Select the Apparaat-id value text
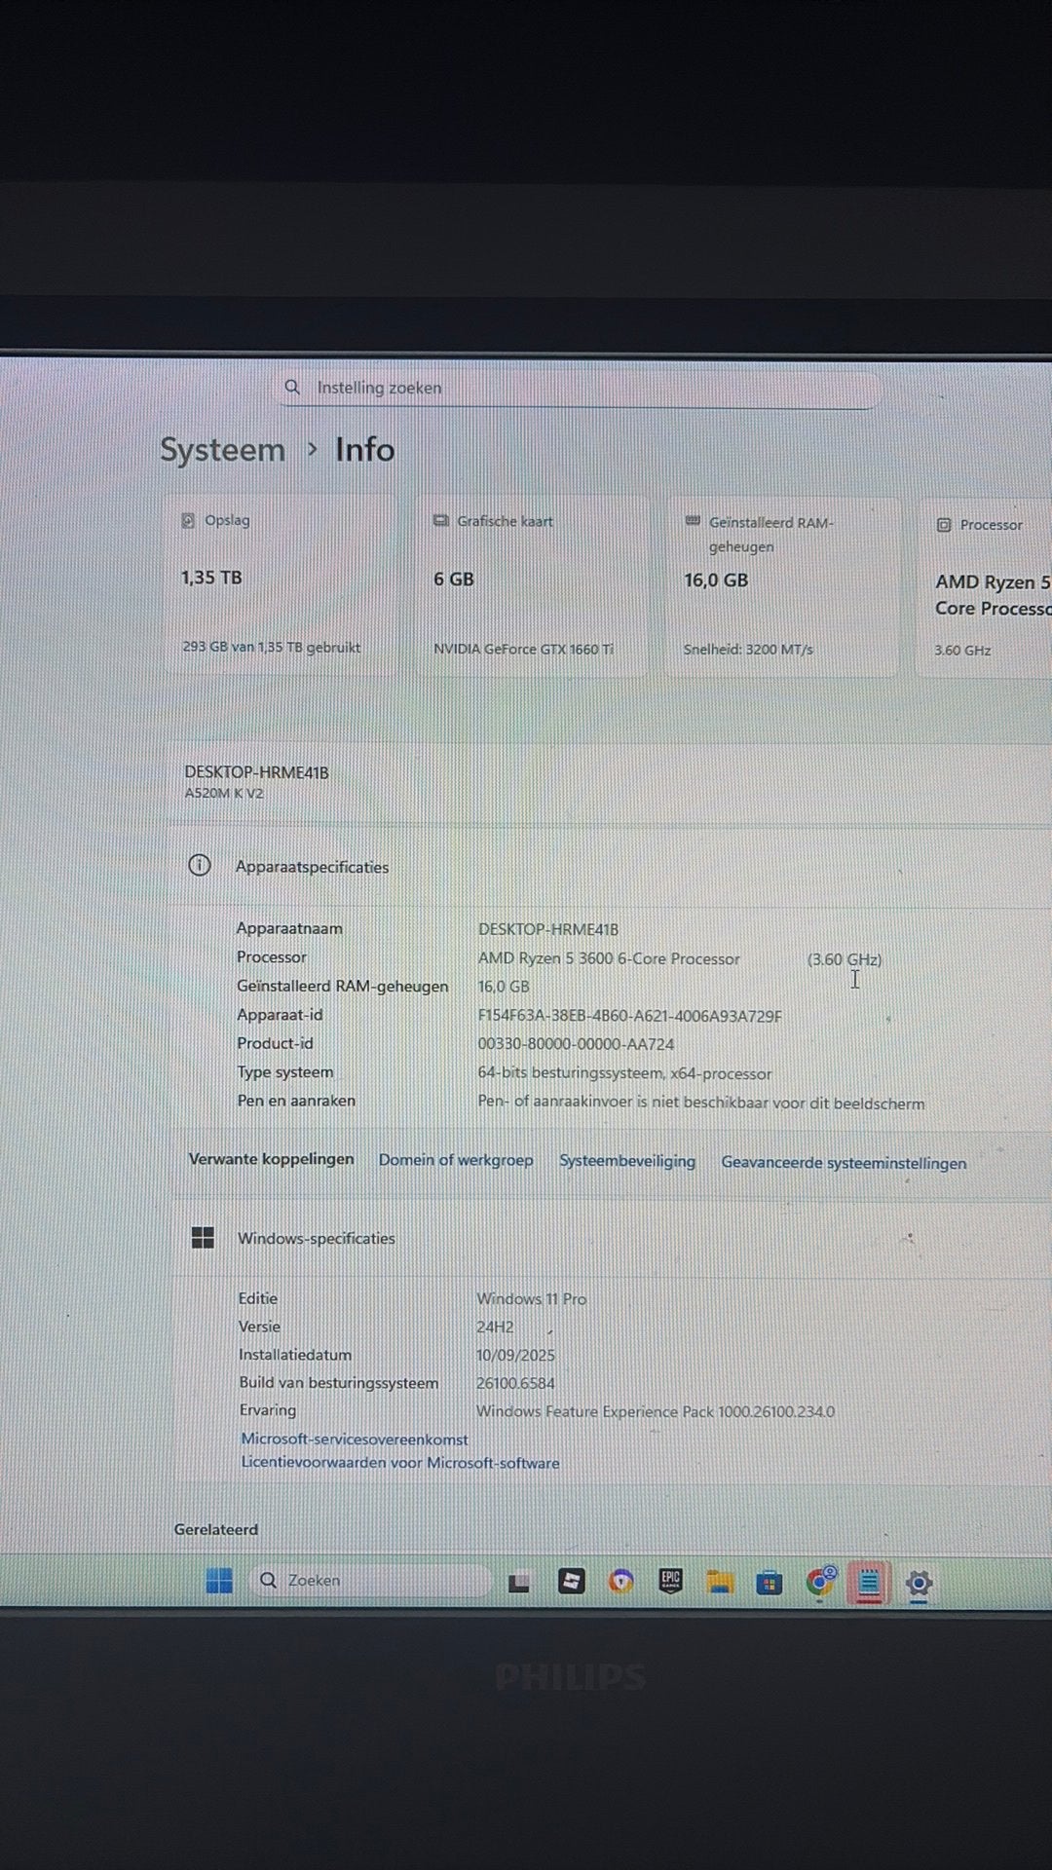This screenshot has width=1052, height=1870. tap(629, 1016)
